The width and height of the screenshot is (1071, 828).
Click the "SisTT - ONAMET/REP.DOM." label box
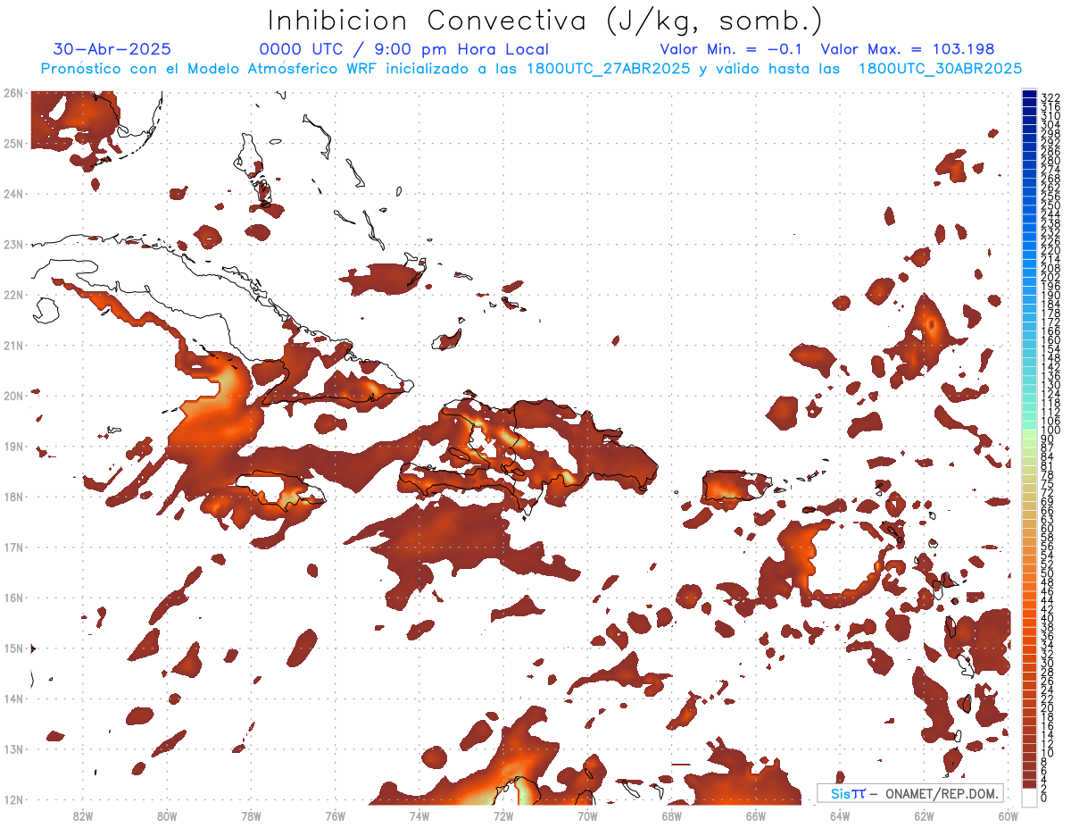[x=910, y=793]
